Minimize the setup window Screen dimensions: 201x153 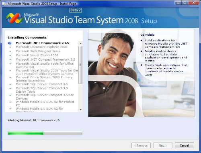(178, 2)
